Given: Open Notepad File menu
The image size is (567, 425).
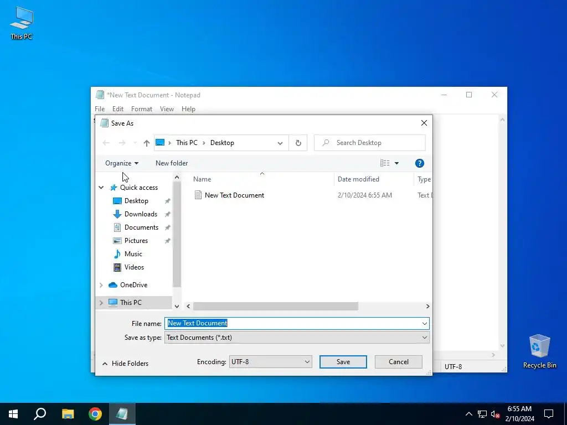Looking at the screenshot, I should 100,109.
